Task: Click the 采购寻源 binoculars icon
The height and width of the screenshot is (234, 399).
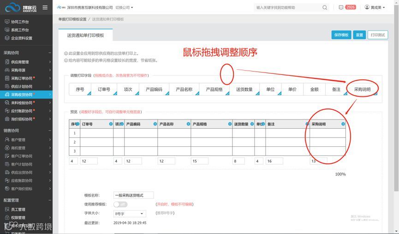Action: [7, 70]
